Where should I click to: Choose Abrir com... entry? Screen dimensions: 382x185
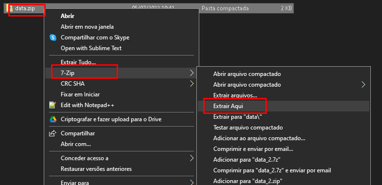pos(76,144)
